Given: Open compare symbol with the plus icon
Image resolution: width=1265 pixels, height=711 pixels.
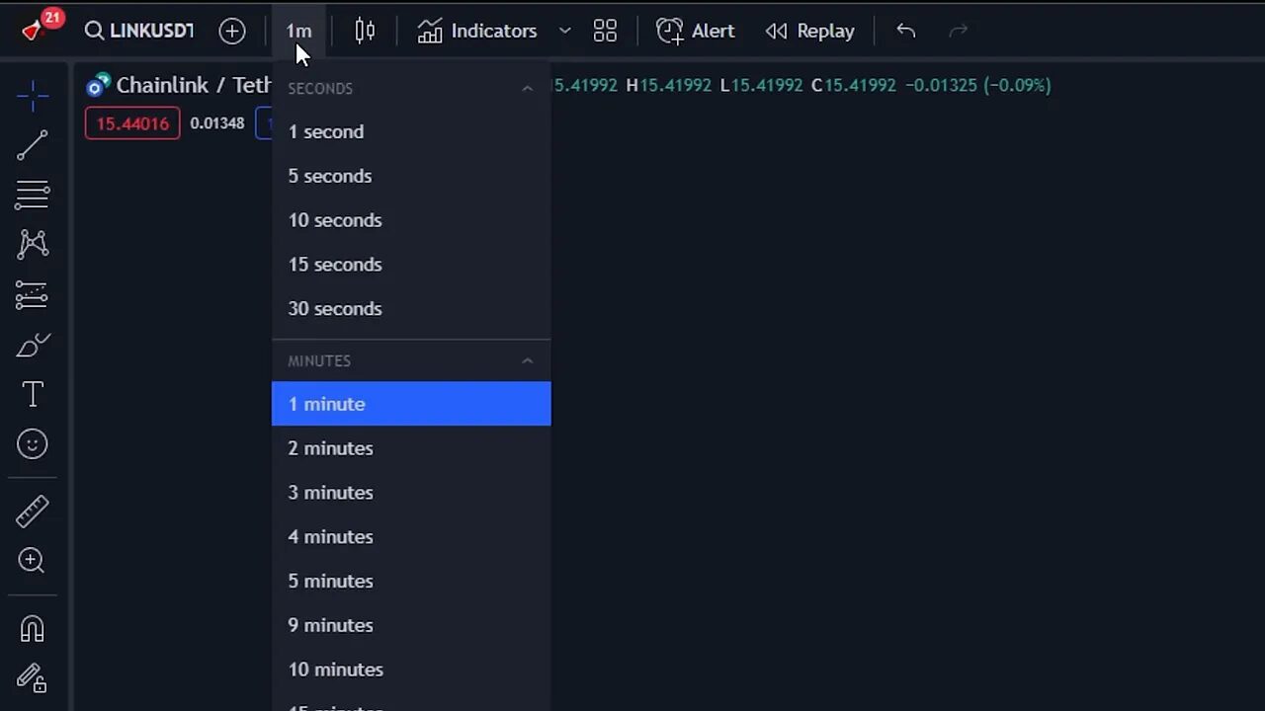Looking at the screenshot, I should pyautogui.click(x=232, y=31).
